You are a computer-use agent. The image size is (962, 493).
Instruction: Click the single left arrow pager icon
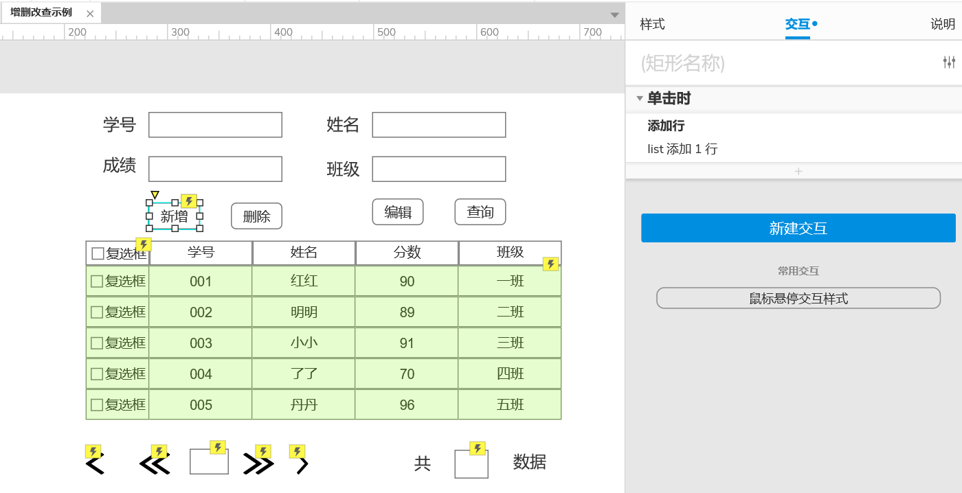[95, 464]
